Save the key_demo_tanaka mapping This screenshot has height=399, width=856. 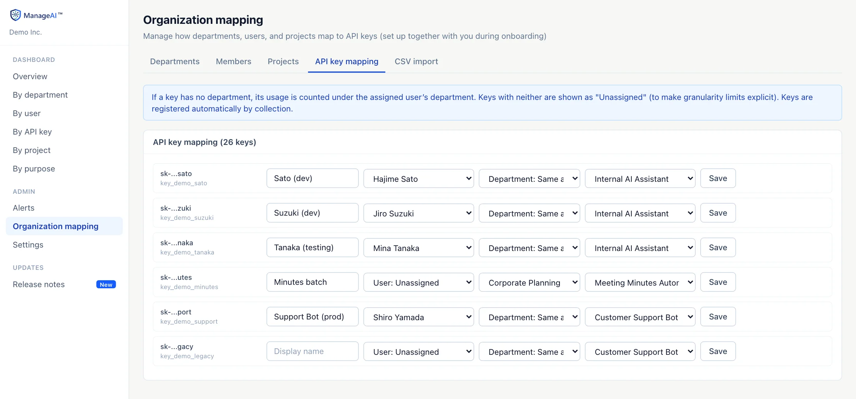pos(718,248)
